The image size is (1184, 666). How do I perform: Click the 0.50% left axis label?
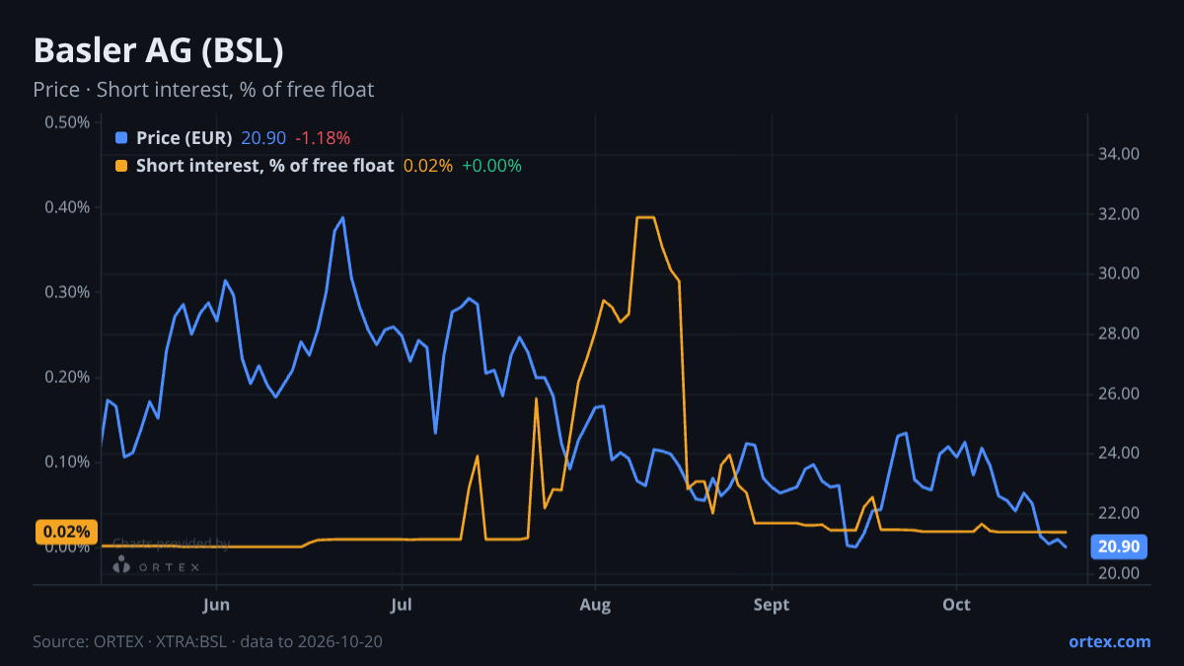pos(67,122)
